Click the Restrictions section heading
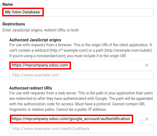The width and height of the screenshot is (157, 136). 14,24
